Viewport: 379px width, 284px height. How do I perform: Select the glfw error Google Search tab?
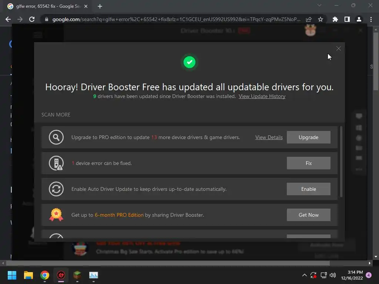(48, 7)
